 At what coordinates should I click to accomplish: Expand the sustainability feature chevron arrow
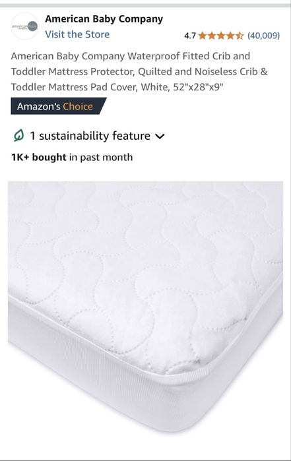click(x=160, y=137)
